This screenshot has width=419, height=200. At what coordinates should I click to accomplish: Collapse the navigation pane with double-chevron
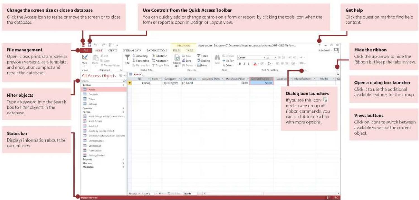125,75
